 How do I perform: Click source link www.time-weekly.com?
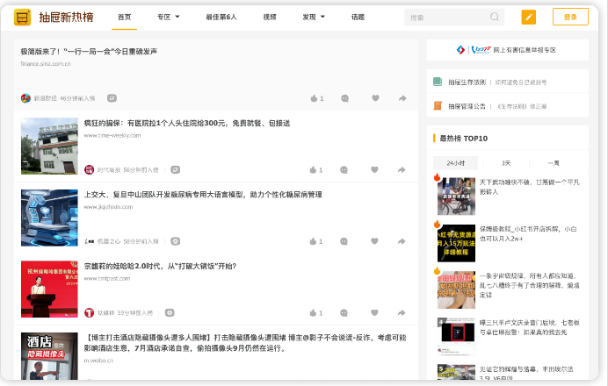coord(112,135)
